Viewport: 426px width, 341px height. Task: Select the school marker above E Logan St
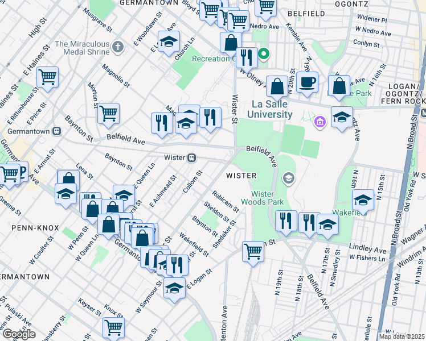(175, 289)
